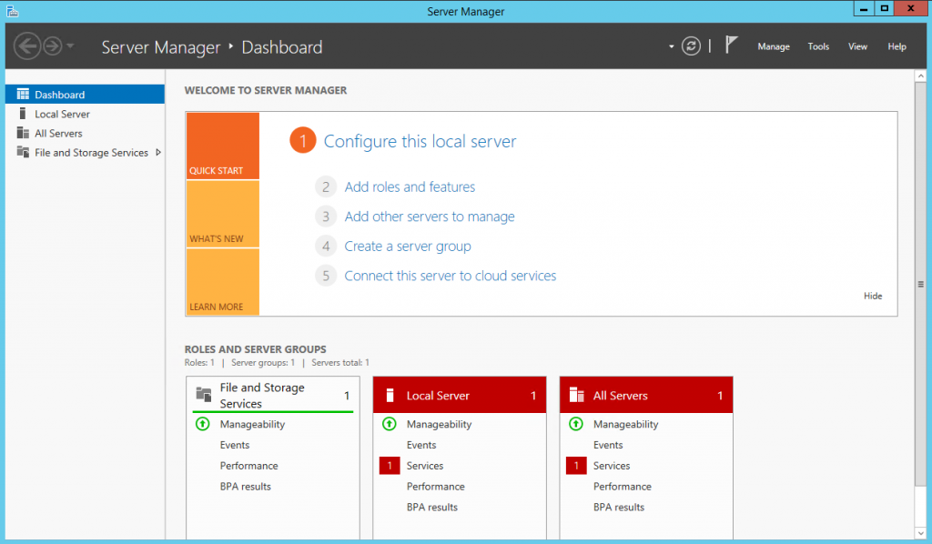The height and width of the screenshot is (544, 932).
Task: Click Configure this local server link
Action: tap(420, 141)
